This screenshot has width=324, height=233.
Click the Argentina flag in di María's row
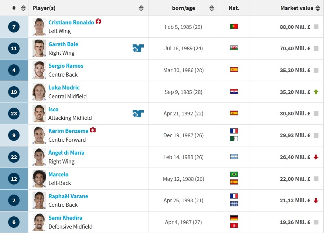(x=234, y=157)
